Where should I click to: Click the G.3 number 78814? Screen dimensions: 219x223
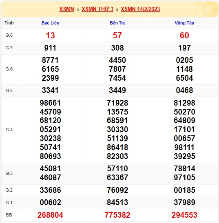184,168
